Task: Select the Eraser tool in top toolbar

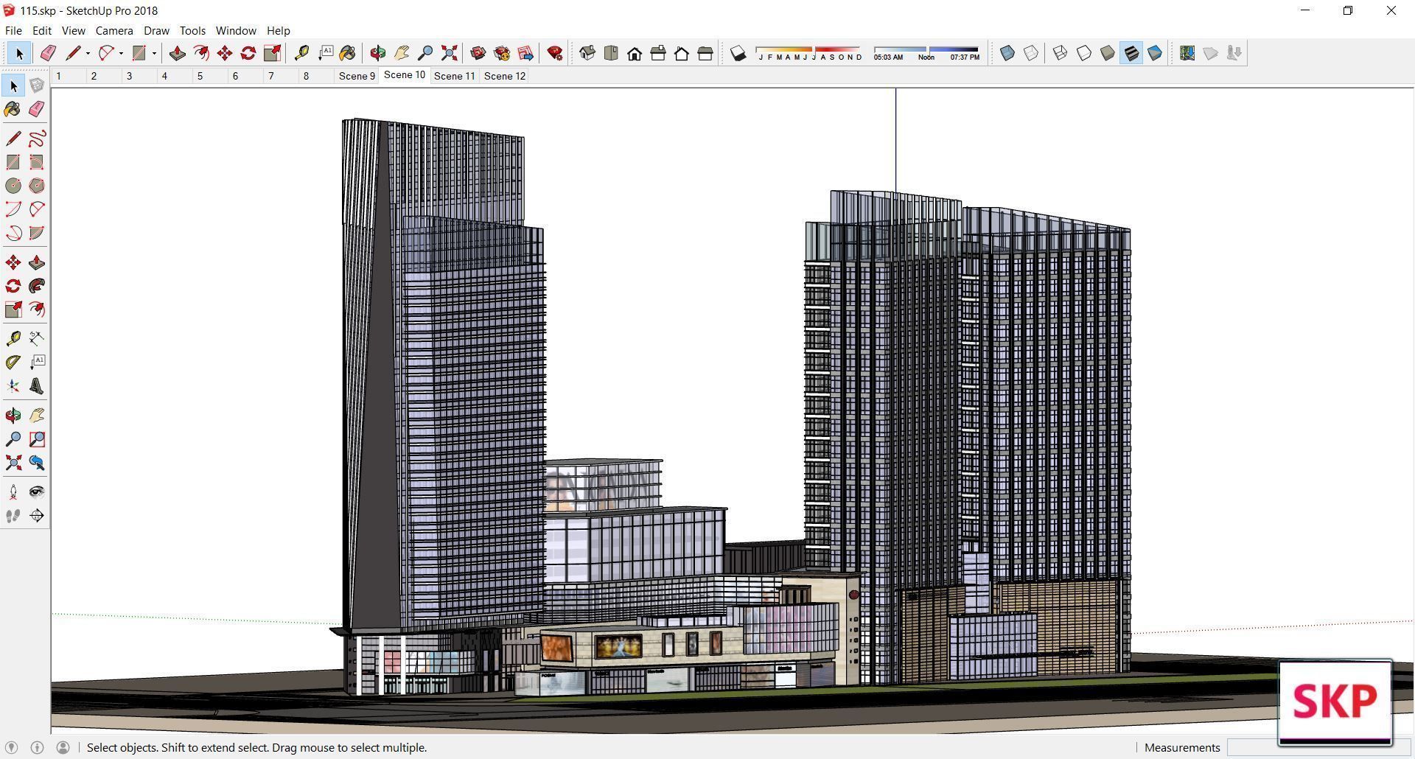Action: [x=49, y=53]
